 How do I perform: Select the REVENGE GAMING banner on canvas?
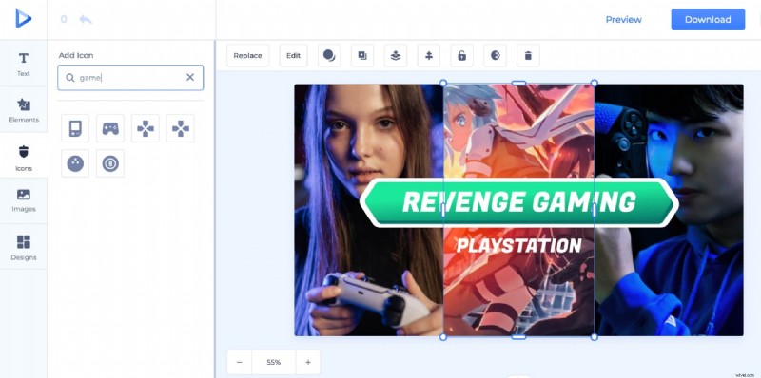pos(518,202)
